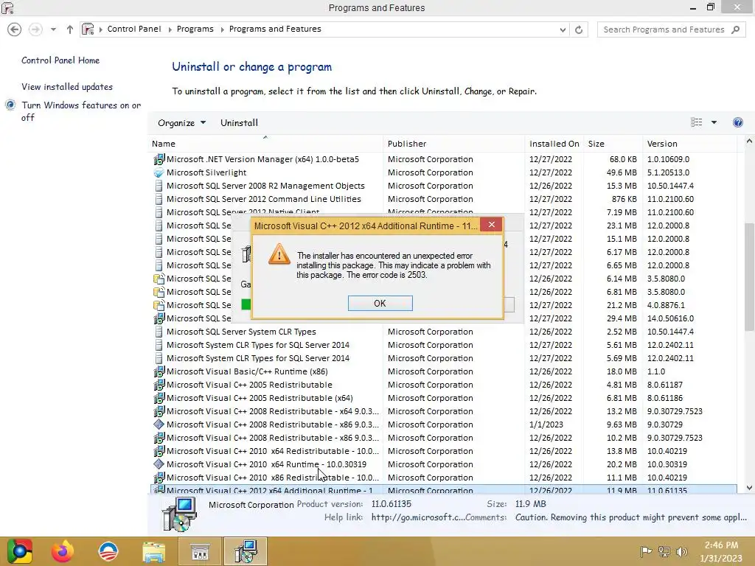Switch to the Control Panel taskbar button
Screen dimensions: 755x566
200,551
